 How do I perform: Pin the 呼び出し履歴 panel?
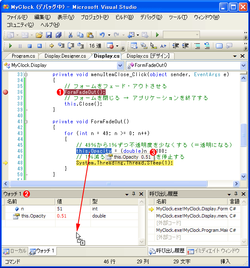pyautogui.click(x=236, y=194)
